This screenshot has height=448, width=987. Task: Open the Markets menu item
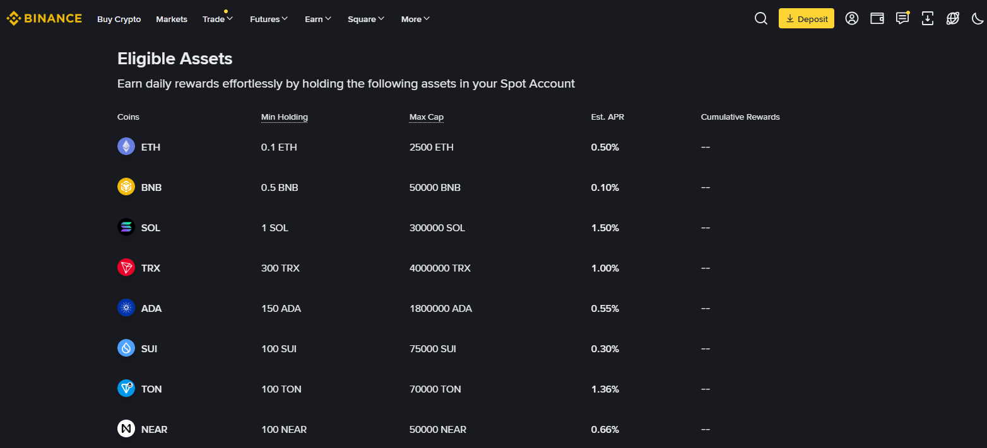pos(172,20)
